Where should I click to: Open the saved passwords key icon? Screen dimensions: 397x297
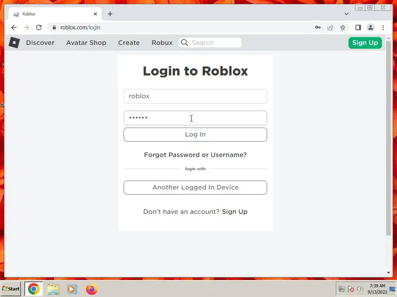point(318,27)
